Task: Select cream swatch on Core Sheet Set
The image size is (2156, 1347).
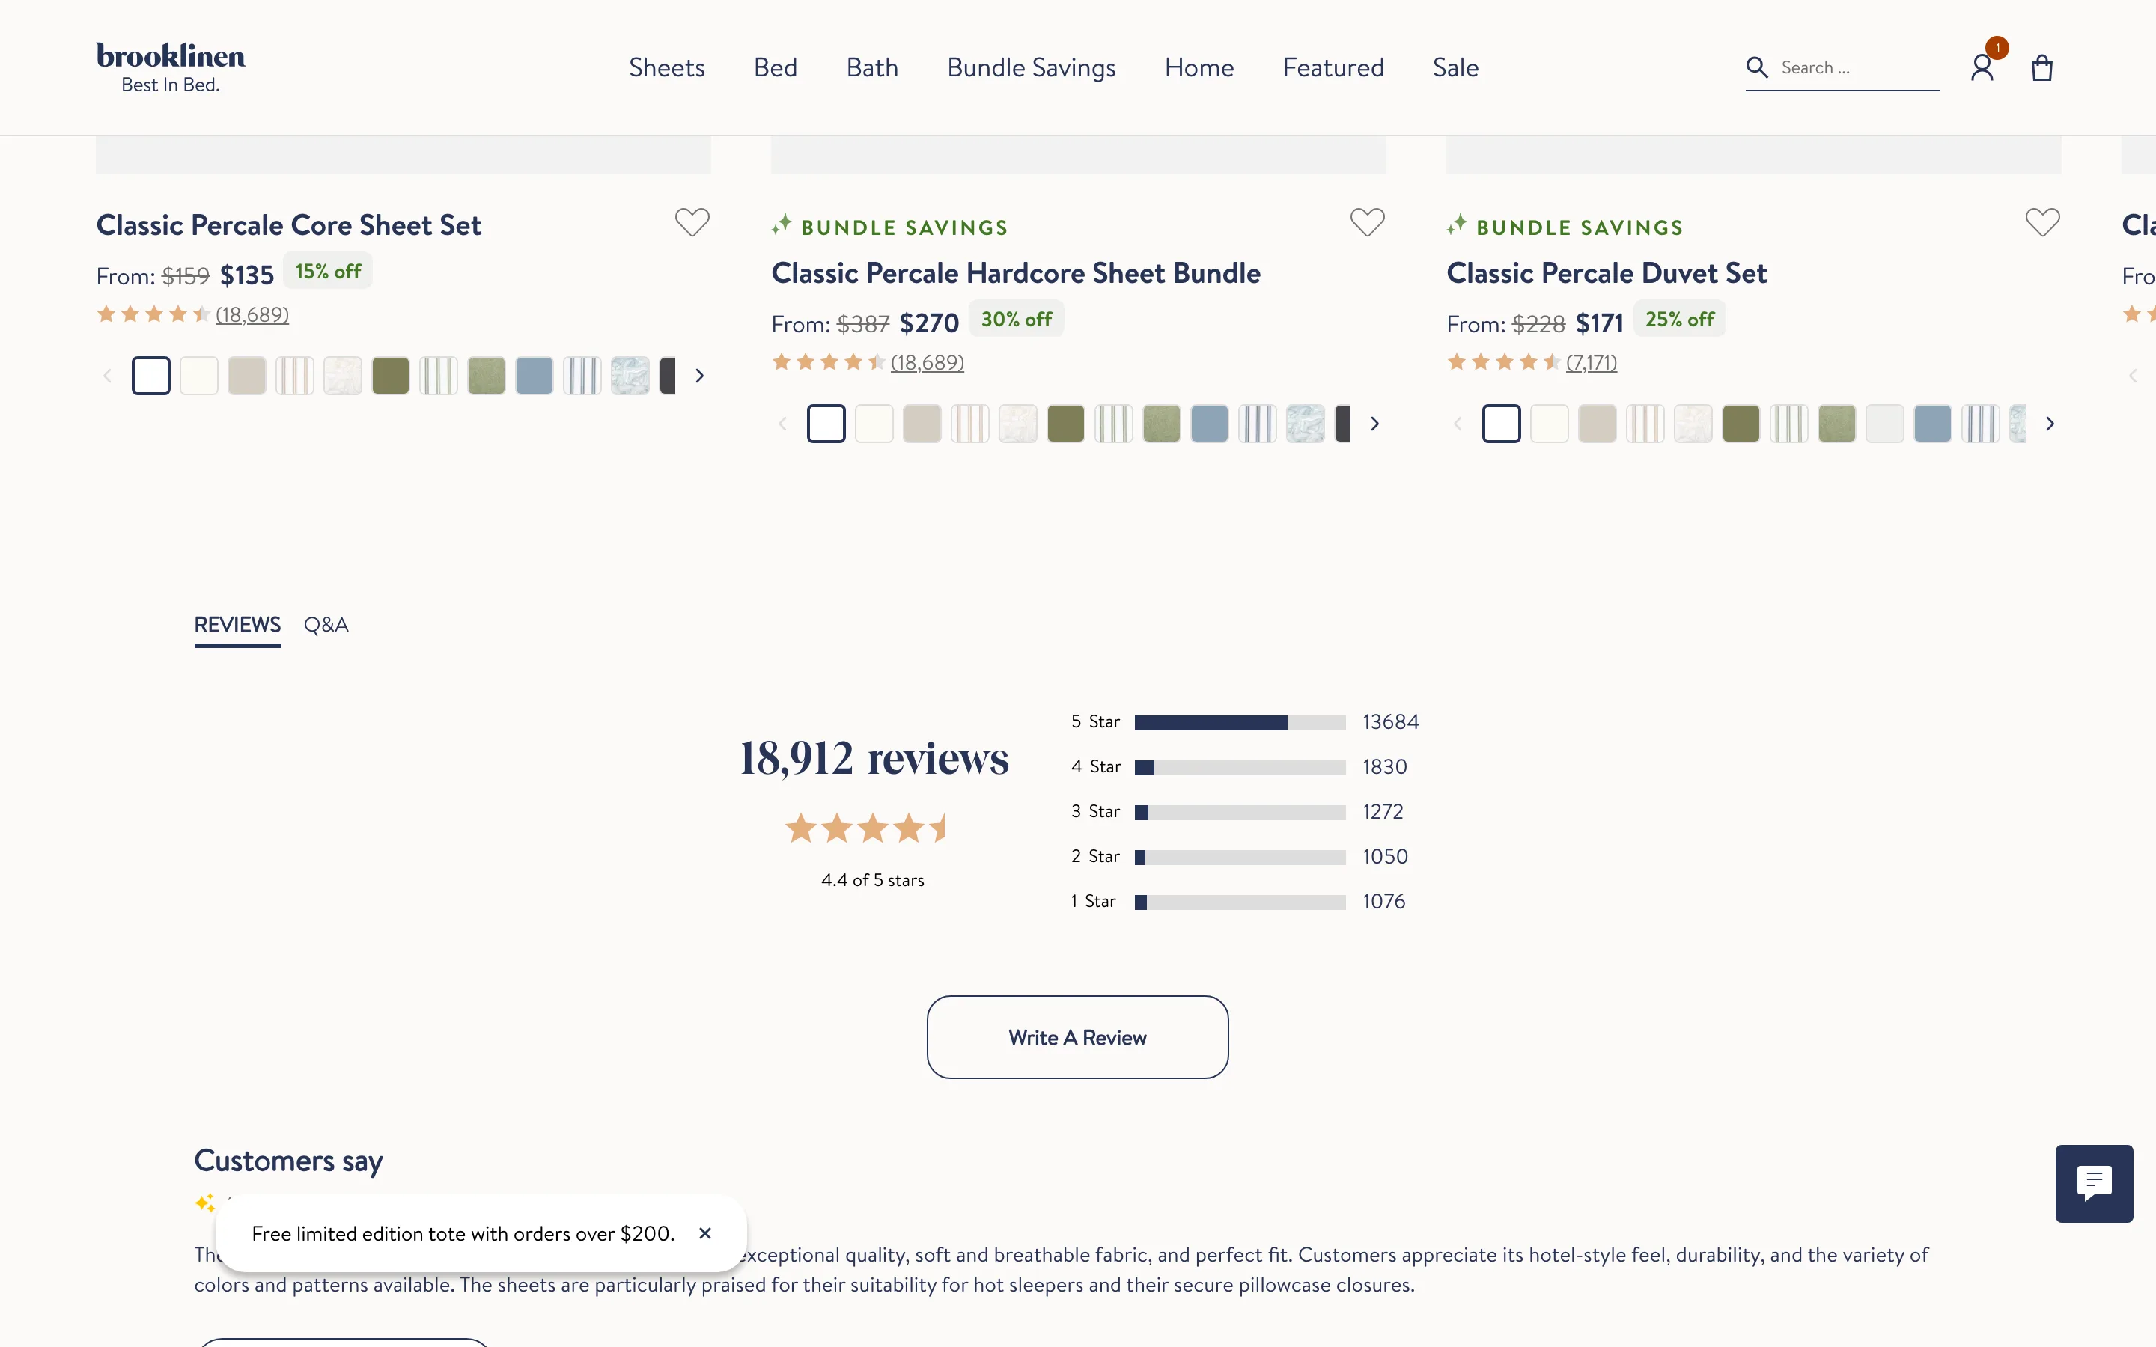Action: tap(198, 376)
